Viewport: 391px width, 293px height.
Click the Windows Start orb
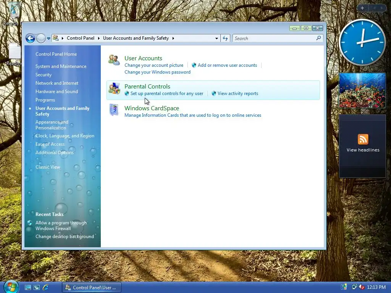point(11,287)
